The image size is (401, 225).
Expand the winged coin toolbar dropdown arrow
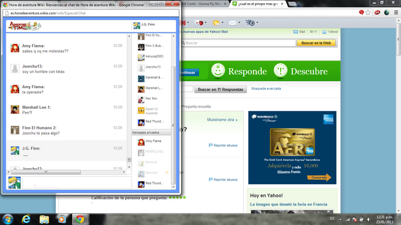(x=258, y=22)
